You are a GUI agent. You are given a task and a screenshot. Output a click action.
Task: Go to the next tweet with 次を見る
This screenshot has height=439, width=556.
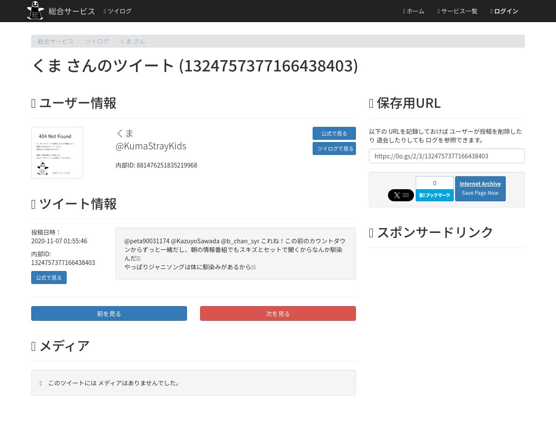click(278, 313)
